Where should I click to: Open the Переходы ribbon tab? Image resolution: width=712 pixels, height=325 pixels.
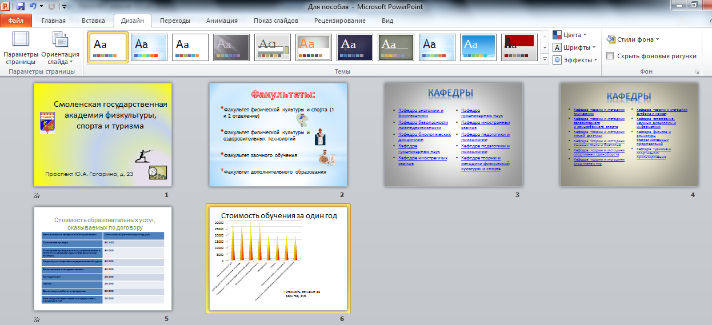point(175,21)
